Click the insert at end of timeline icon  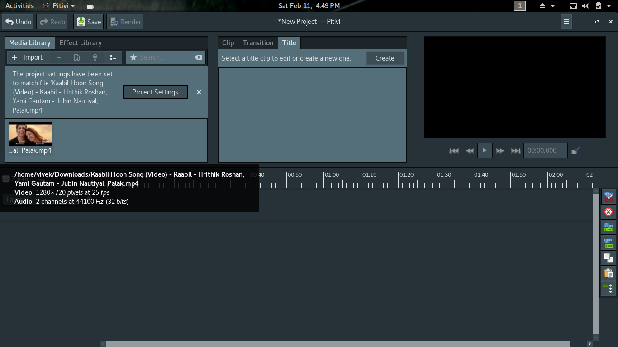(95, 57)
